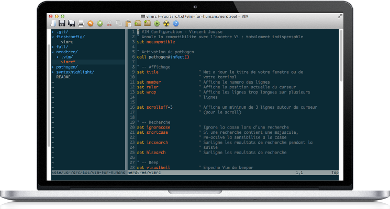
Task: Click the 'Ignore la casse lors d'une recherche' comment
Action: (x=246, y=127)
